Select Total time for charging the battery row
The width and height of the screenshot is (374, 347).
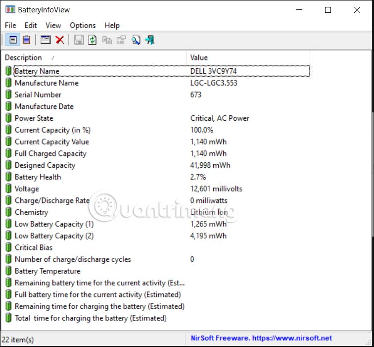[x=157, y=318]
